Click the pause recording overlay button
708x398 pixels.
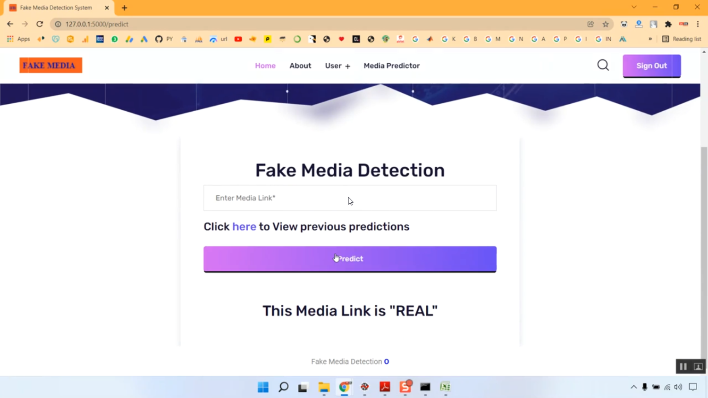[683, 366]
